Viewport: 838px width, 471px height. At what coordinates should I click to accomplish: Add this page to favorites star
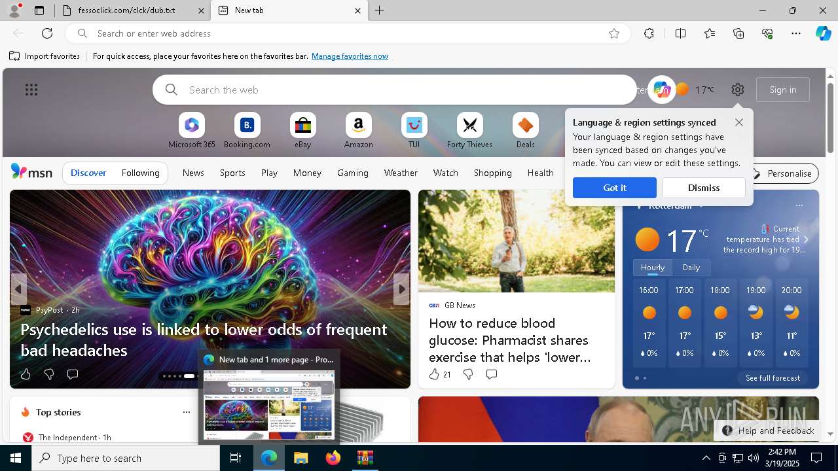614,33
